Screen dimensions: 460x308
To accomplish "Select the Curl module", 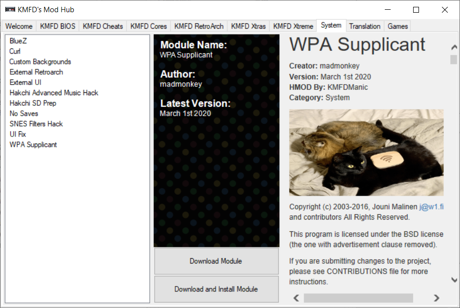I will click(x=15, y=51).
